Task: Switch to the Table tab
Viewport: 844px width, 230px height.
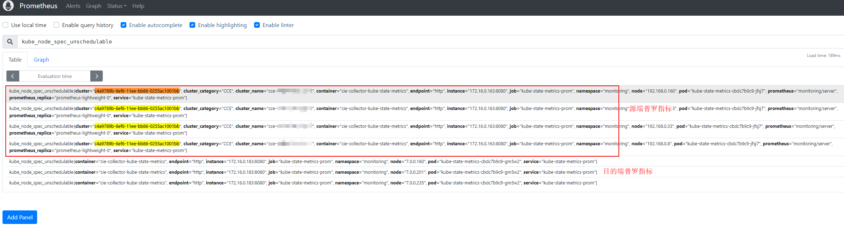Action: click(15, 59)
